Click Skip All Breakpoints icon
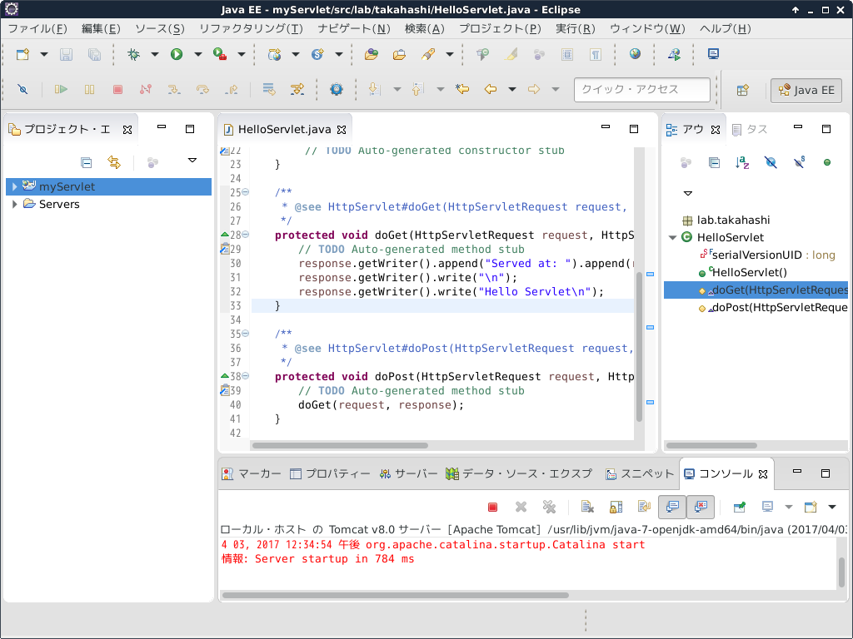The image size is (853, 639). point(22,89)
